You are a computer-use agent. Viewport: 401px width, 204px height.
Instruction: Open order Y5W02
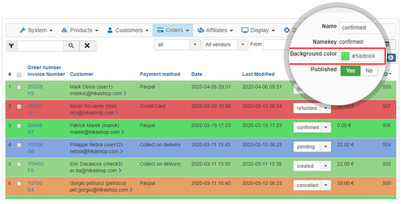coord(35,164)
